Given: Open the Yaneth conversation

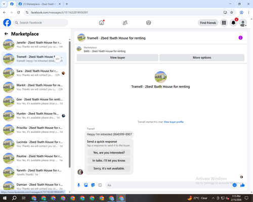Looking at the screenshot, I should (34, 173).
